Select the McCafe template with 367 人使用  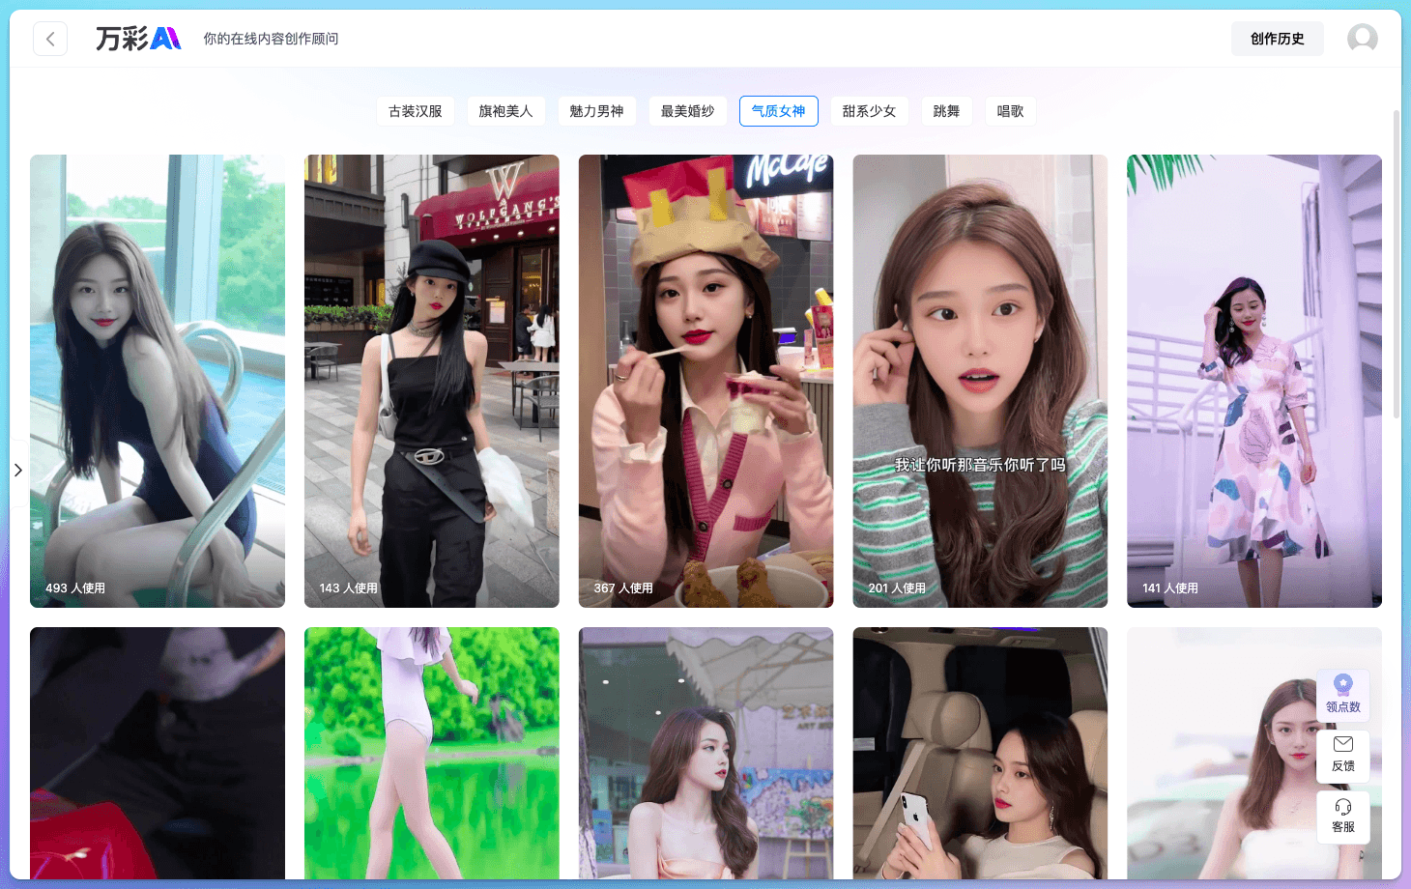706,381
